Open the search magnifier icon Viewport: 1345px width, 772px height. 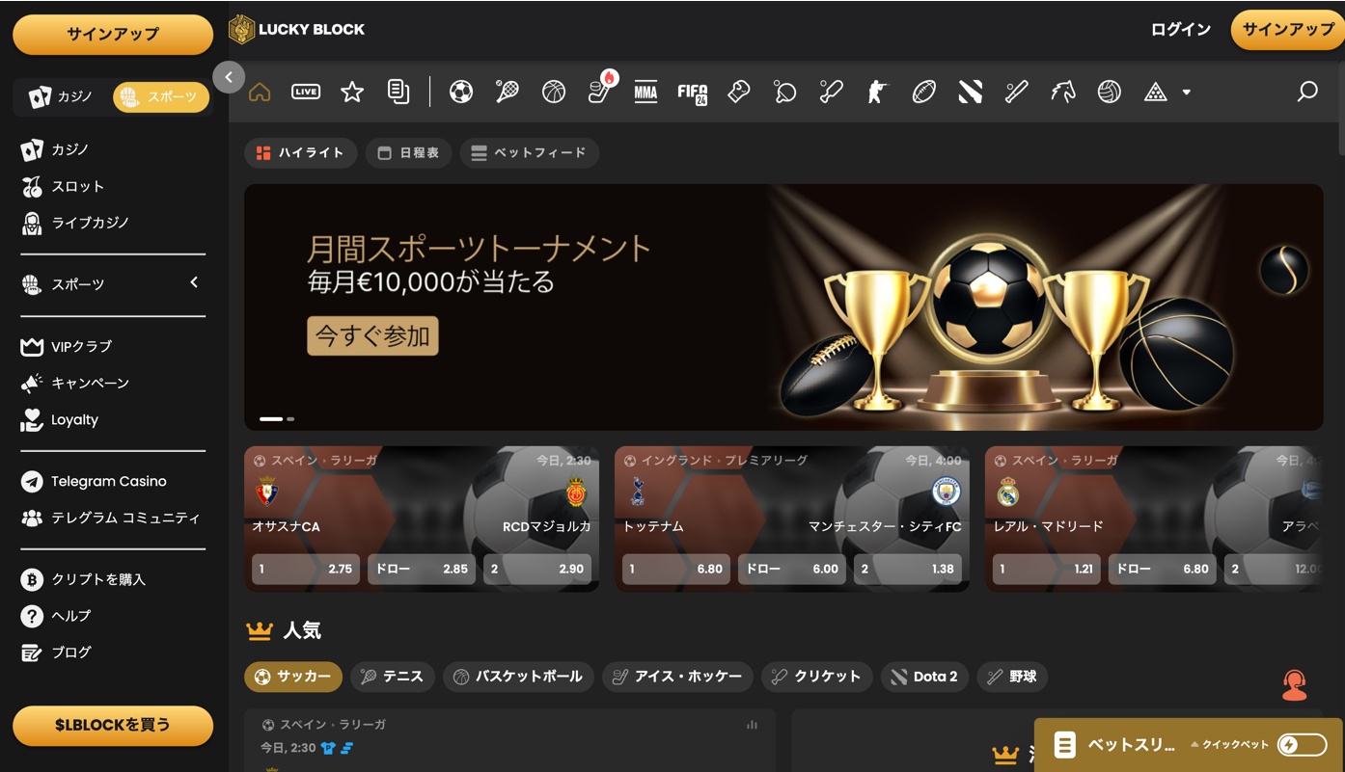coord(1307,92)
